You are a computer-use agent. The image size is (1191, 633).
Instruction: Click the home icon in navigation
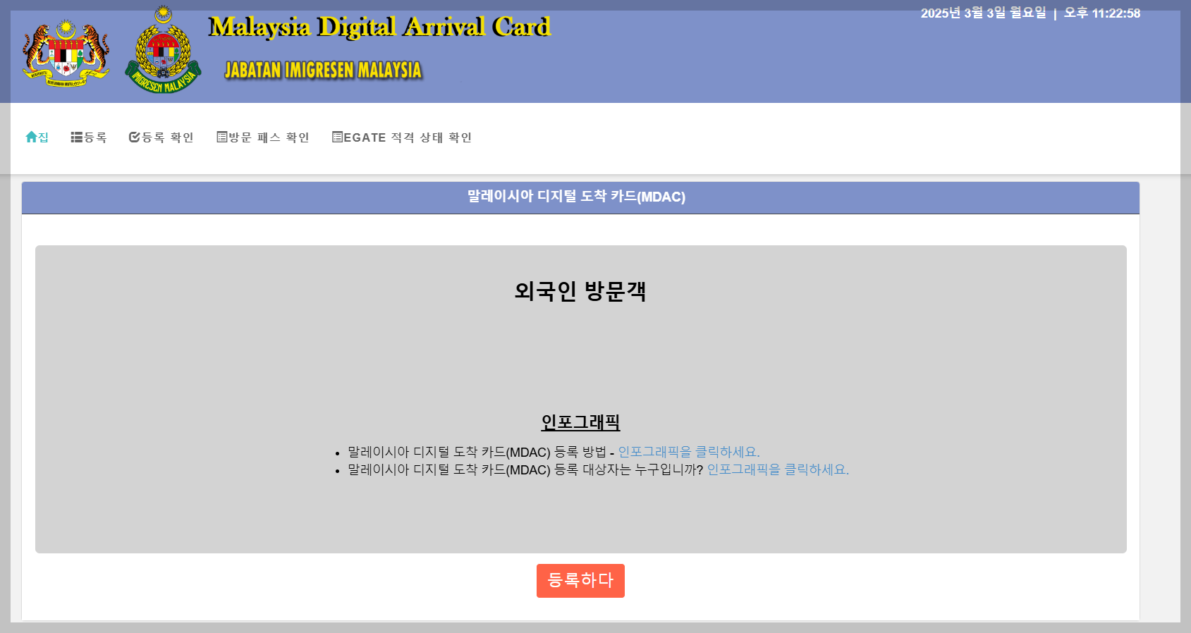coord(31,137)
